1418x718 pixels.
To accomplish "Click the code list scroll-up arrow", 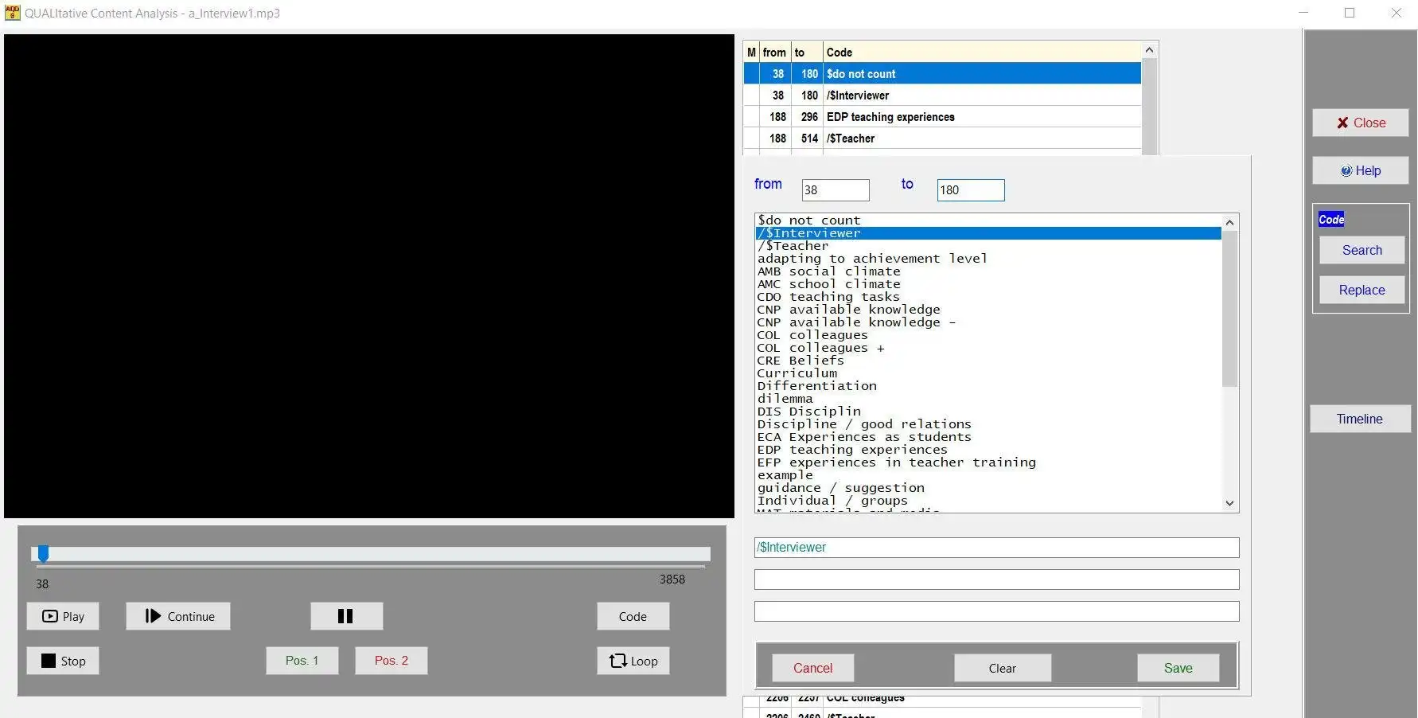I will tap(1230, 222).
